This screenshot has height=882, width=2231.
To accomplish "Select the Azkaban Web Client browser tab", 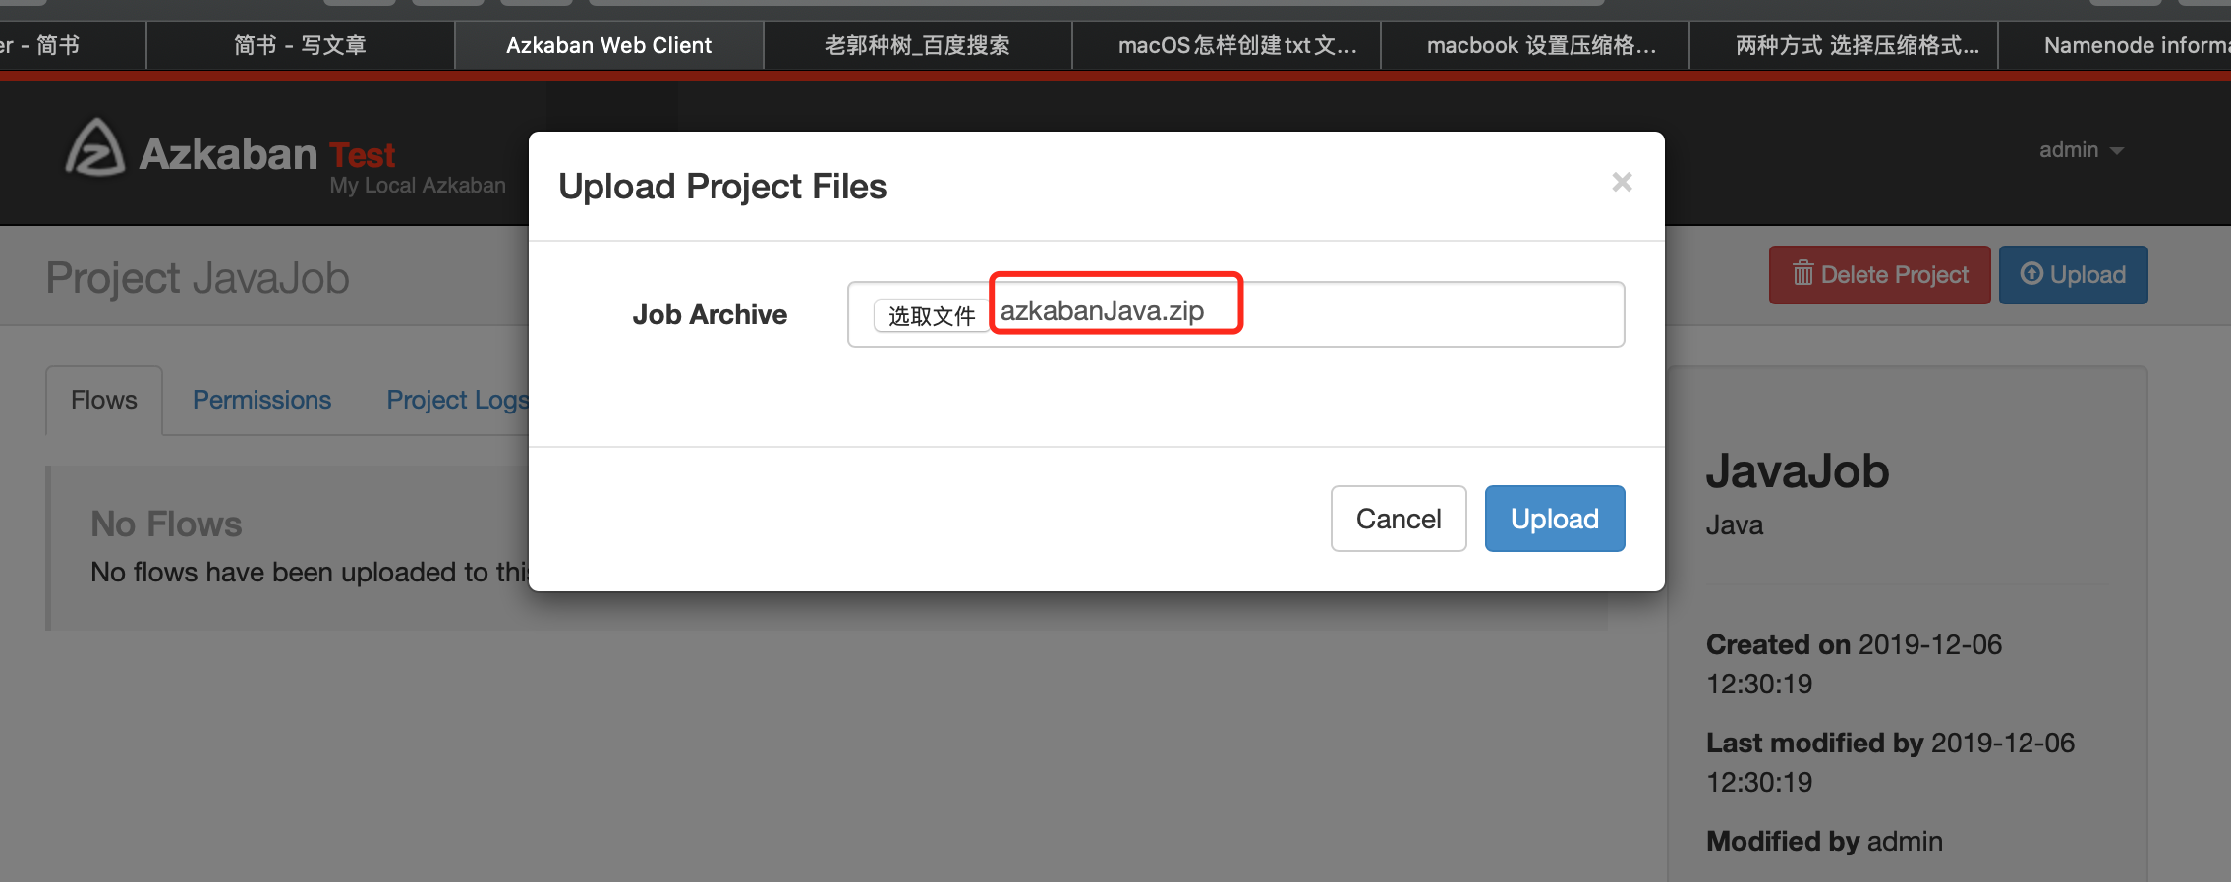I will [x=609, y=45].
